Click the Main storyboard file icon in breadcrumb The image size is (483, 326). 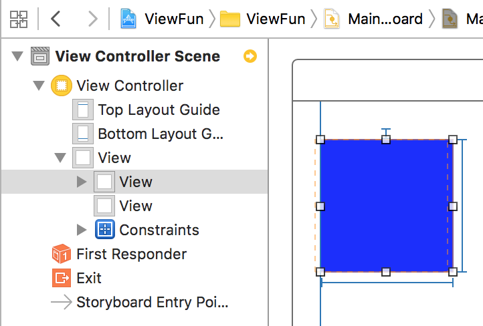pyautogui.click(x=331, y=19)
